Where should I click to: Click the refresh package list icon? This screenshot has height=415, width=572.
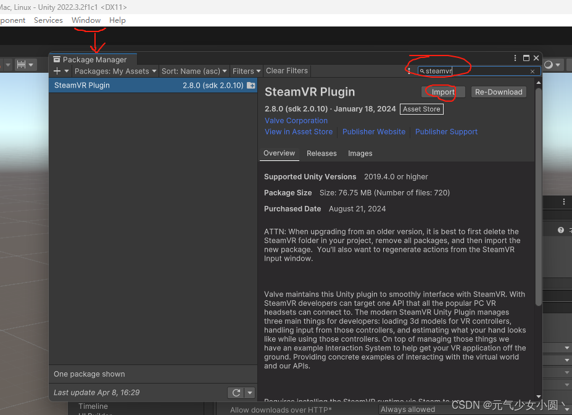pyautogui.click(x=236, y=393)
